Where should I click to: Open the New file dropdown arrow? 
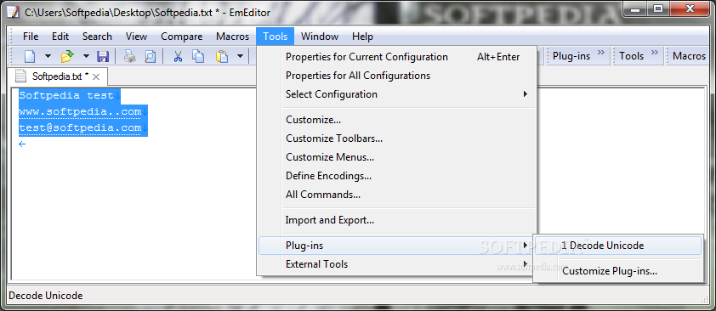click(48, 57)
